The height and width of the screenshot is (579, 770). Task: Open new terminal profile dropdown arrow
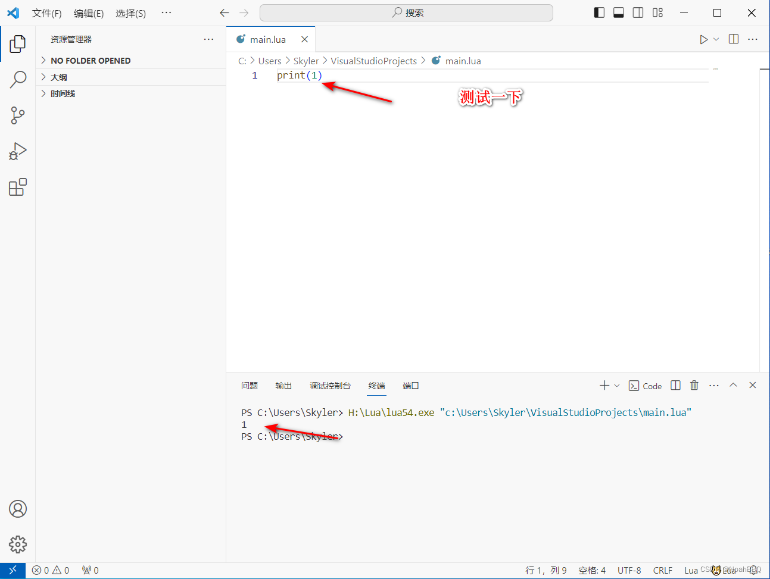click(x=617, y=386)
